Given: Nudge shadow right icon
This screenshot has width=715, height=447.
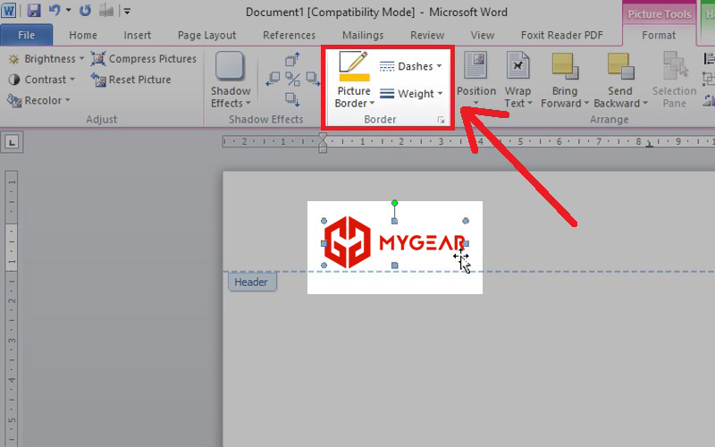Looking at the screenshot, I should [310, 80].
